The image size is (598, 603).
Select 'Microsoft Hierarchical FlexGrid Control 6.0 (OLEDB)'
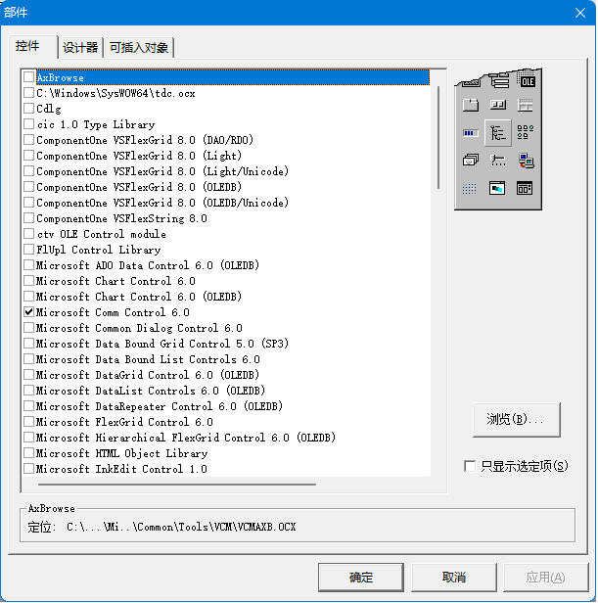click(x=186, y=438)
